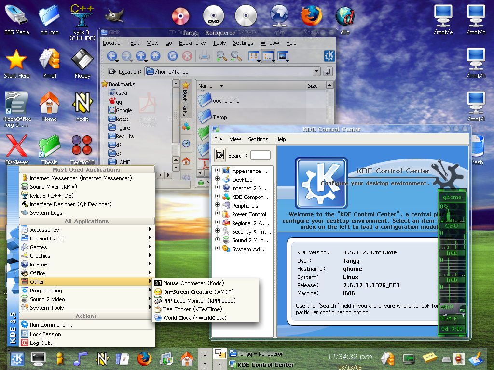Switch to virtual desktop 3 in pager

point(205,365)
